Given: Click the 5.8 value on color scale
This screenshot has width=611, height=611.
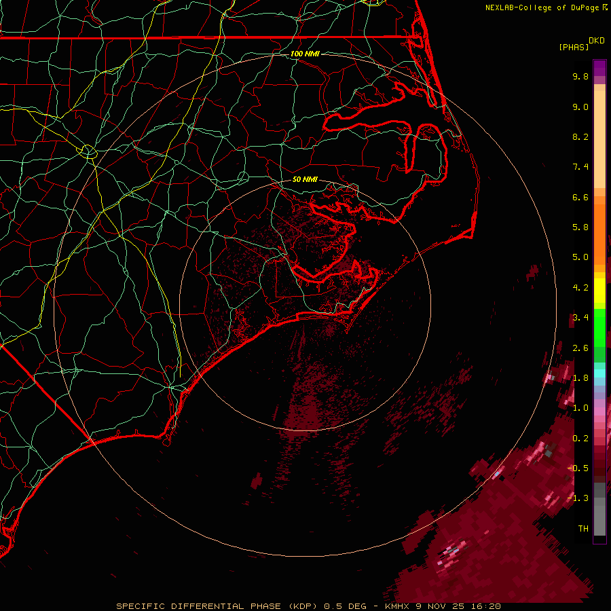Looking at the screenshot, I should click(580, 227).
